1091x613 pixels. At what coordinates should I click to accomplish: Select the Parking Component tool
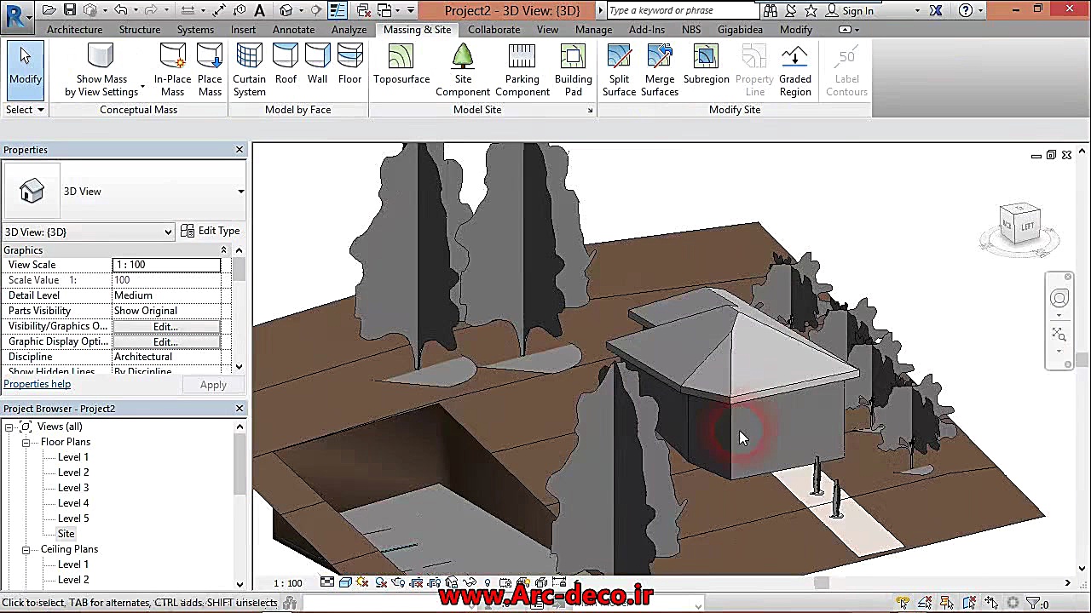pos(522,71)
